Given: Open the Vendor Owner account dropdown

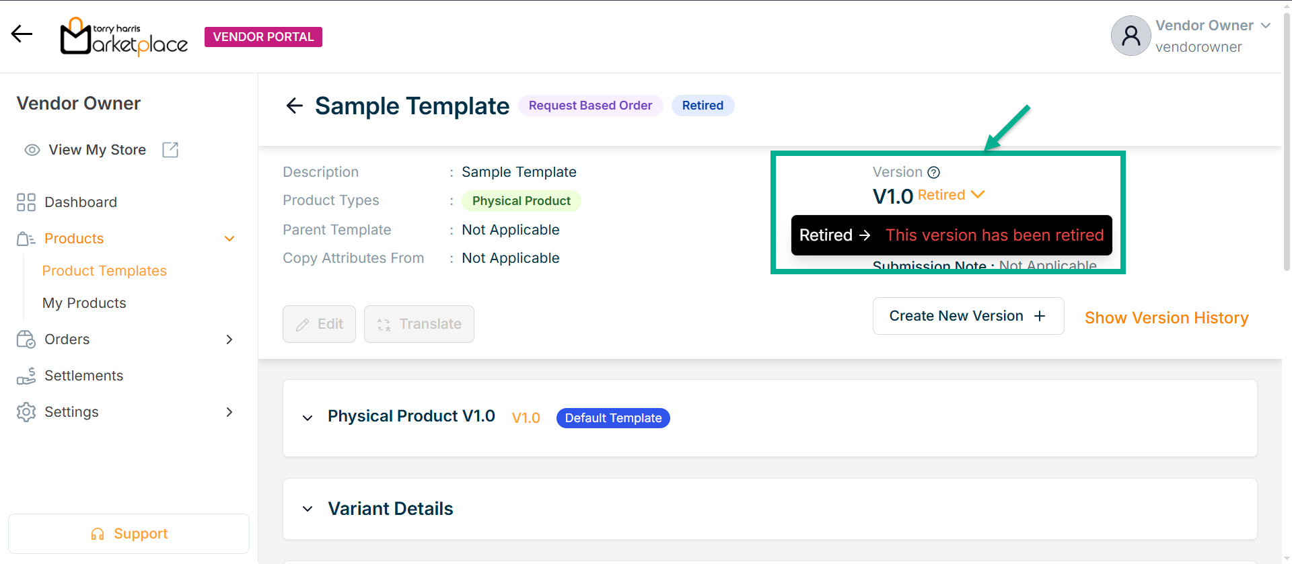Looking at the screenshot, I should pyautogui.click(x=1266, y=26).
